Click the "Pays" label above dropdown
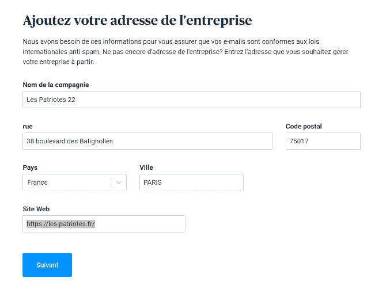This screenshot has height=282, width=386. [30, 167]
